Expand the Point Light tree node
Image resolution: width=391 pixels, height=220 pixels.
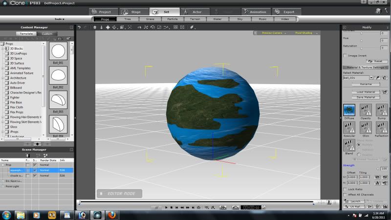(2, 186)
